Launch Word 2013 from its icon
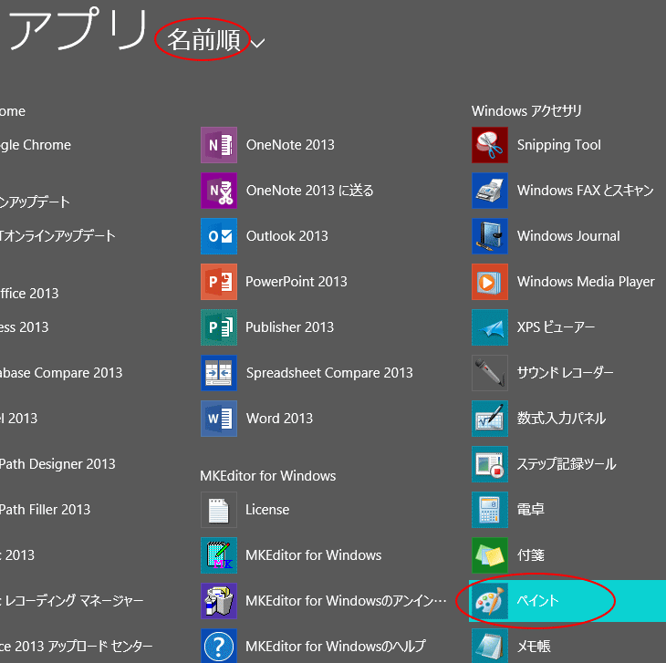The width and height of the screenshot is (666, 663). [219, 418]
